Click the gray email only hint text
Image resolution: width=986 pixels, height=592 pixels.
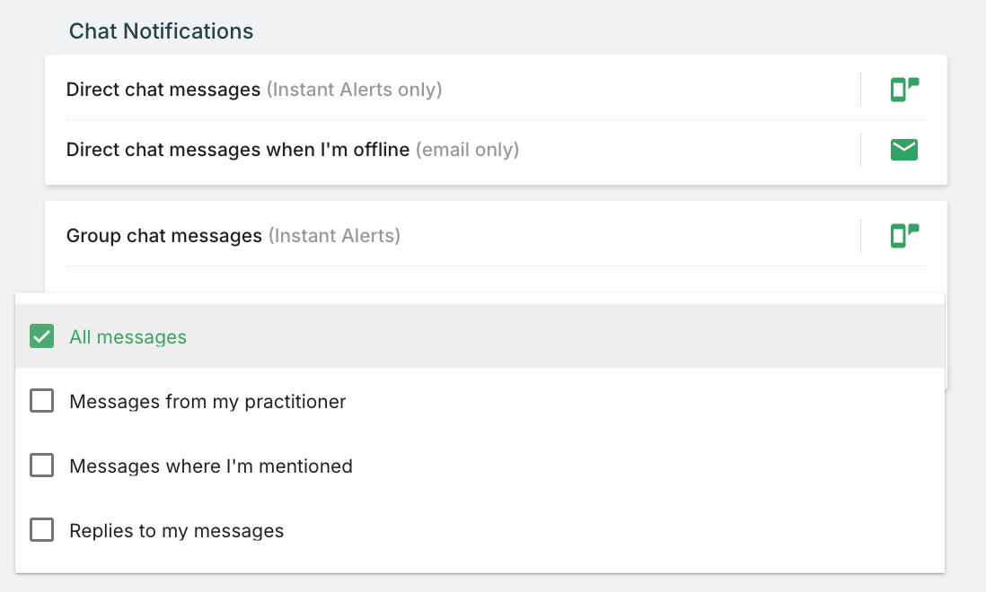point(467,150)
